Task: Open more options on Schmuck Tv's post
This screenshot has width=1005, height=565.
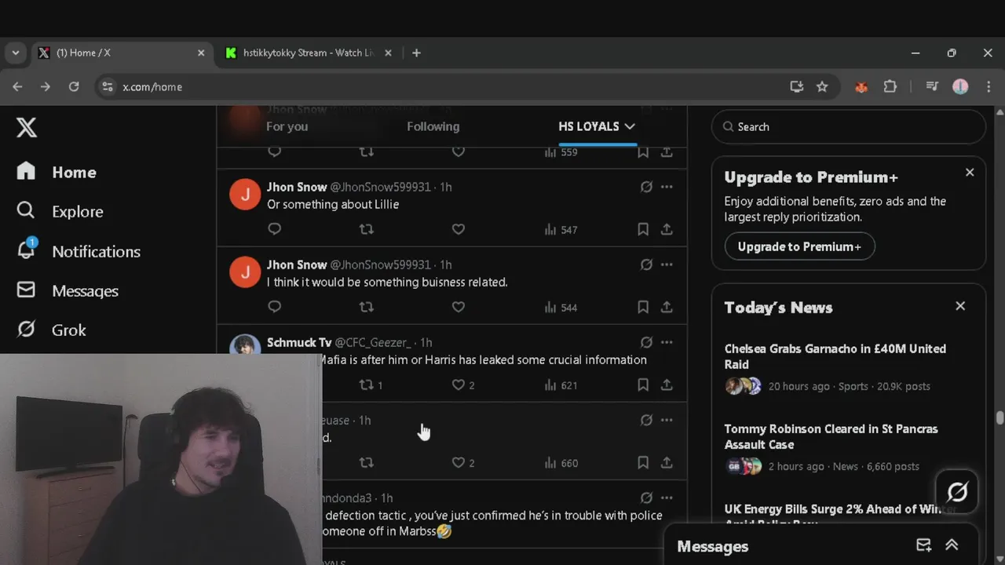Action: (667, 342)
